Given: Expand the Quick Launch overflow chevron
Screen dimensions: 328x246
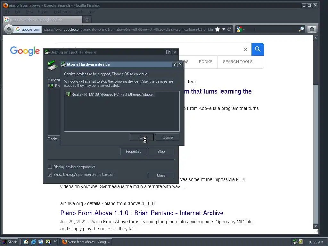Looking at the screenshot, I should (55, 241).
